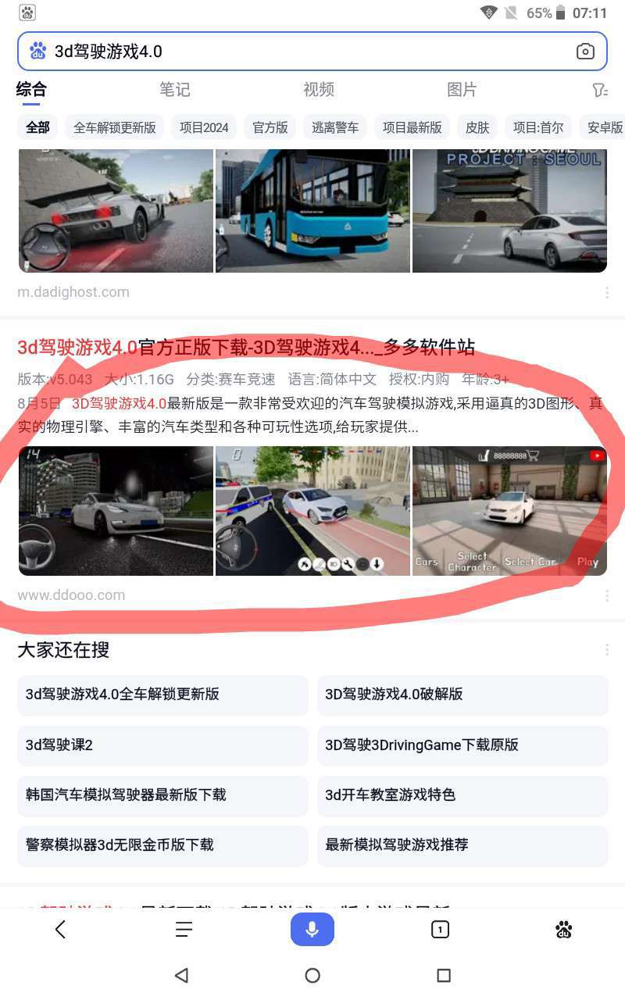Switch to the 笔记 tab
The width and height of the screenshot is (625, 1000).
pos(175,90)
